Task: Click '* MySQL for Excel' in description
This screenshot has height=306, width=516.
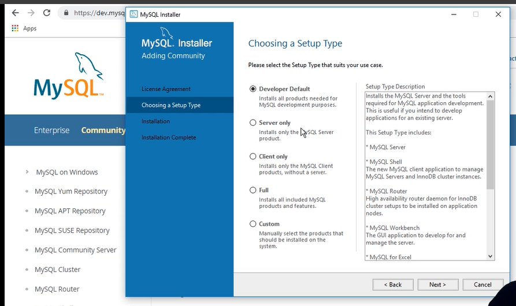Action: (388, 257)
